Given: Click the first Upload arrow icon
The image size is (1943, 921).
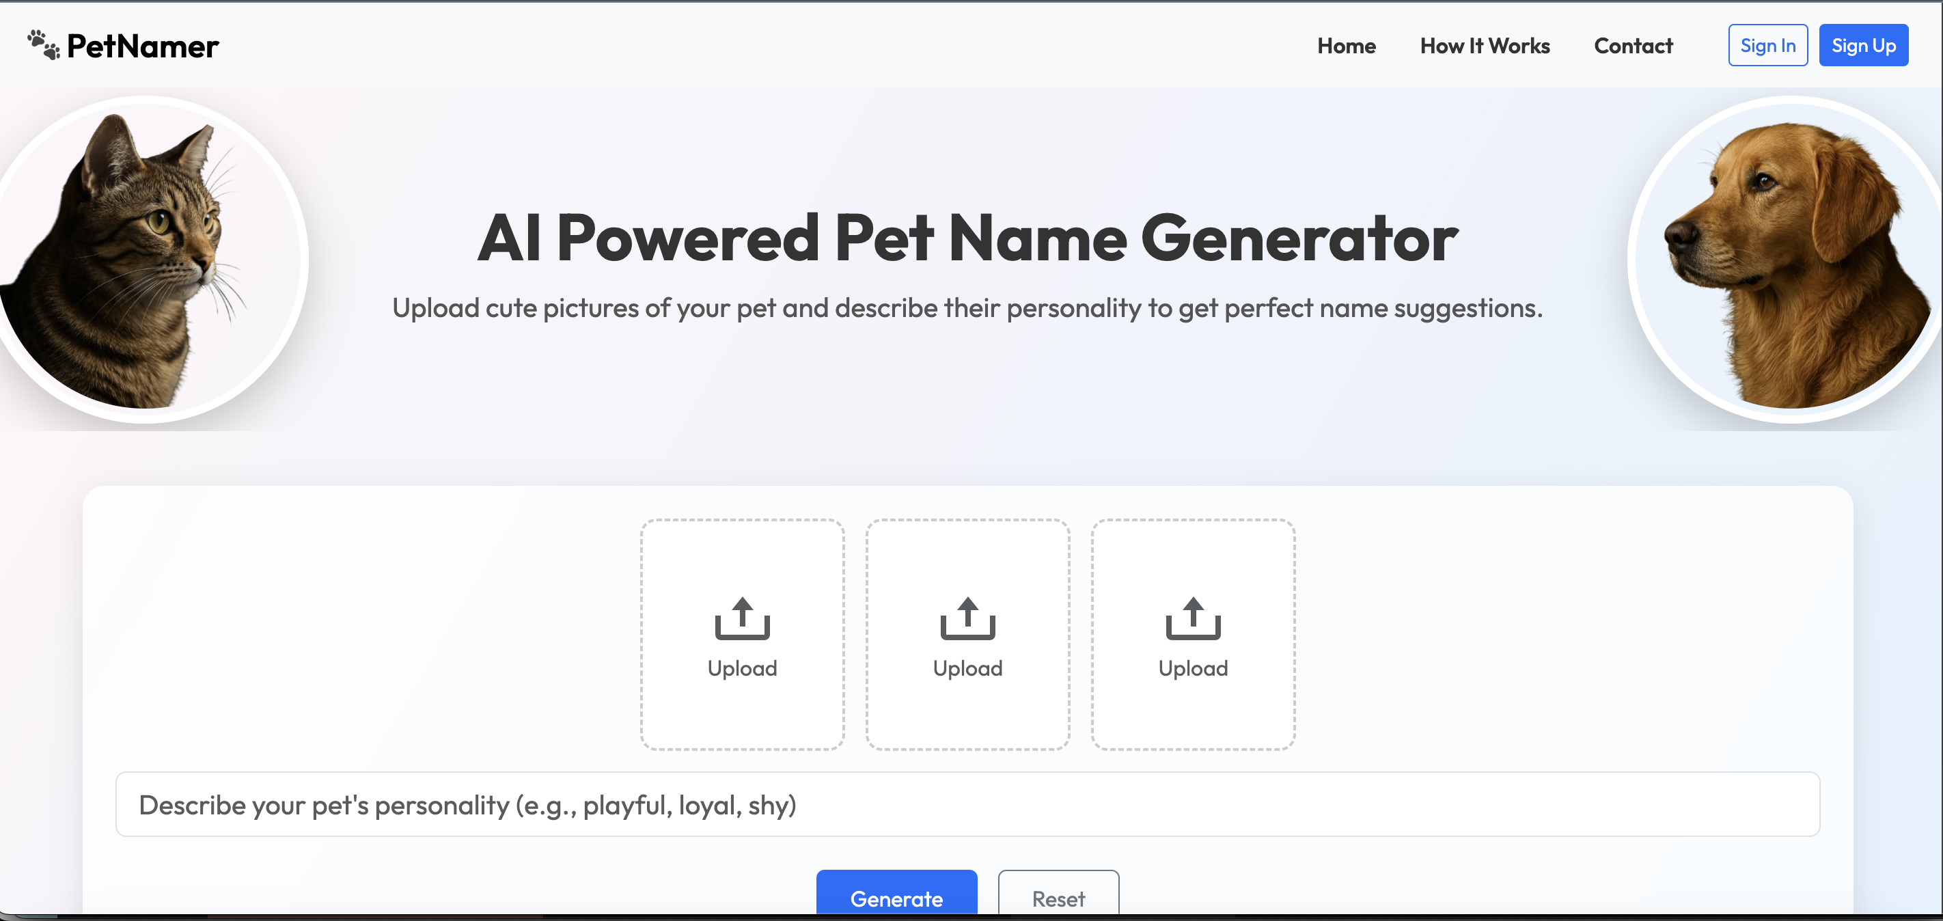Looking at the screenshot, I should click(741, 620).
